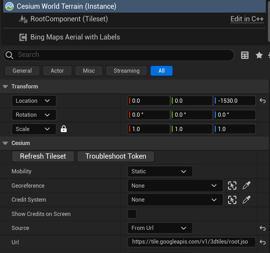Select Bing Maps Aerial with Labels component

75,37
